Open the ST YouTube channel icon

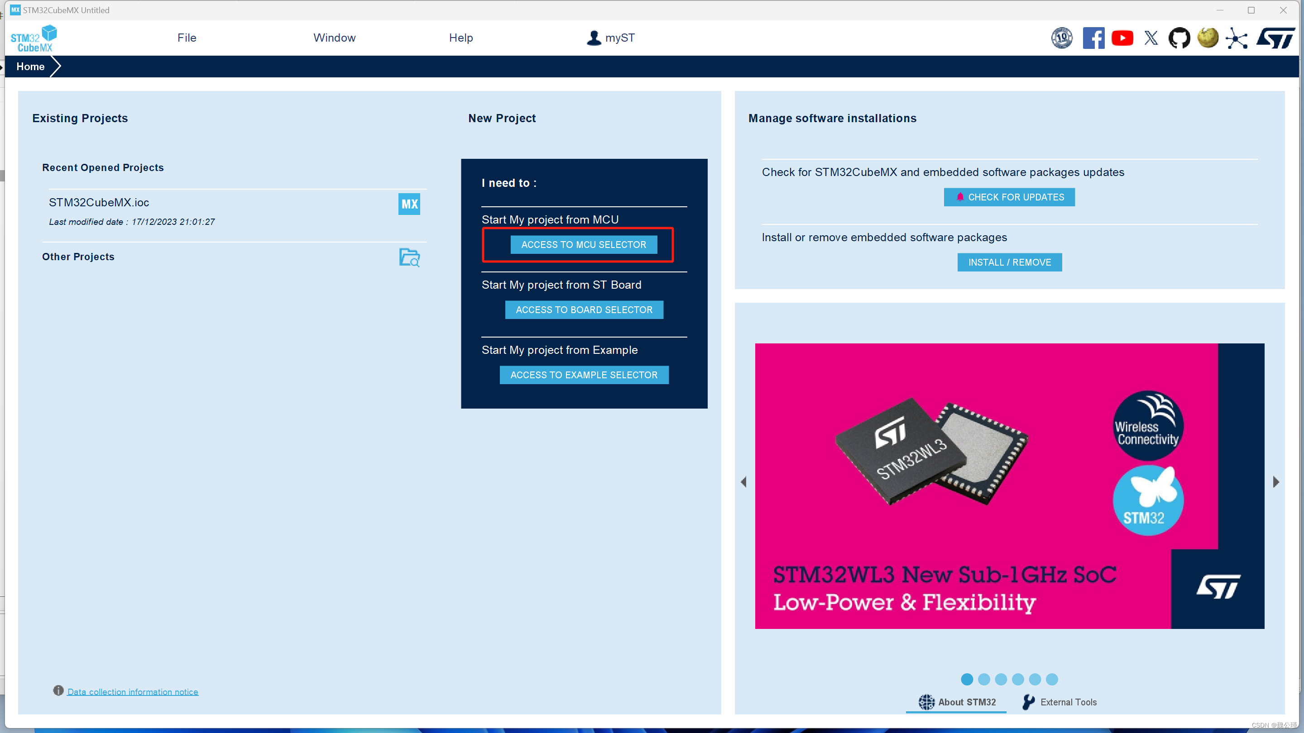1122,38
